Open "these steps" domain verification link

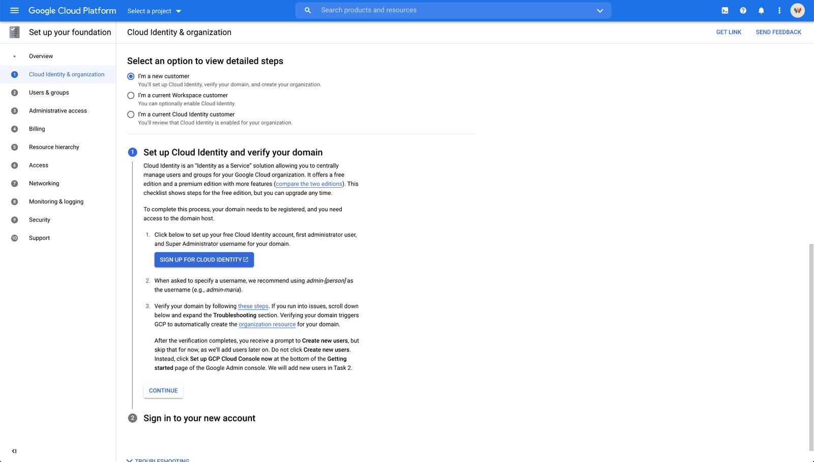click(253, 306)
